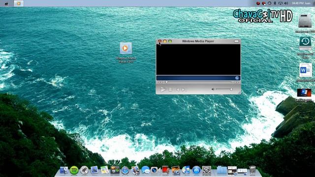The height and width of the screenshot is (177, 315).
Task: Open the system volume menu in the menu bar
Action: click(286, 3)
